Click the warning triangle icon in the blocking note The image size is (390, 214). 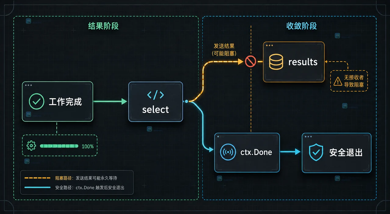coord(338,81)
